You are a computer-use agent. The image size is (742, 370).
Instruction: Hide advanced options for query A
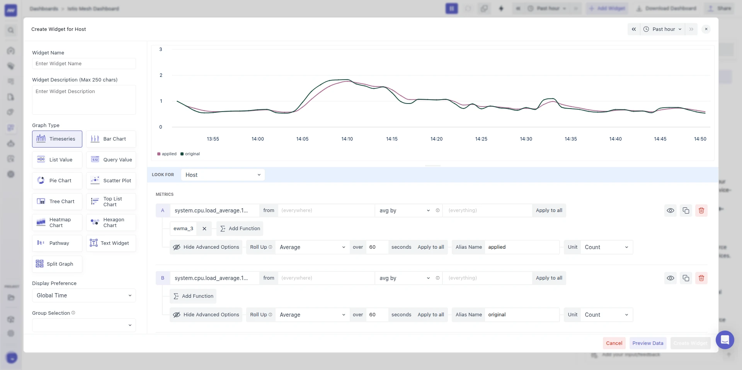coord(206,247)
